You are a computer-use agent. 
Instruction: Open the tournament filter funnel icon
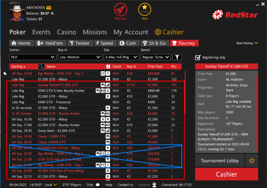(177, 57)
